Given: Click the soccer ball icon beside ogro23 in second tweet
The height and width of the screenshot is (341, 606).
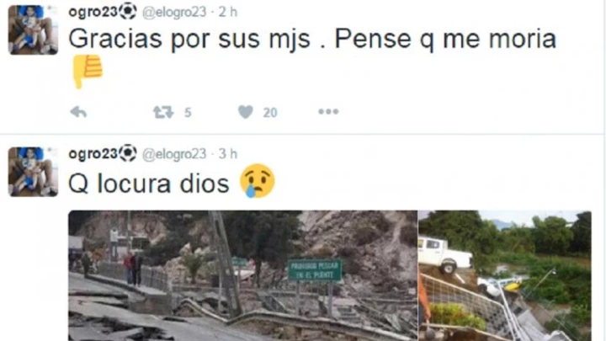Looking at the screenshot, I should pos(128,153).
